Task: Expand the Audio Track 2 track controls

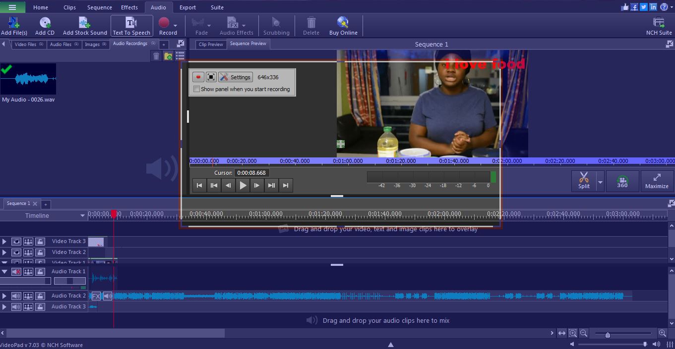Action: [4, 296]
